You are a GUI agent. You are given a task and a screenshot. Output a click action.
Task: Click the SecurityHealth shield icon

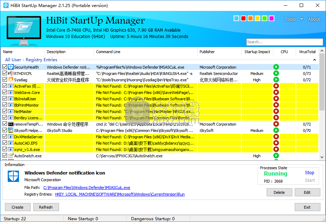click(11, 67)
